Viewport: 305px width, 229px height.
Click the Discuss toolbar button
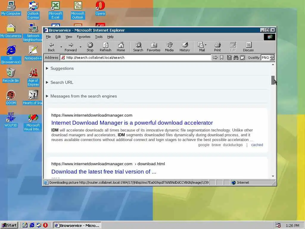[248, 47]
